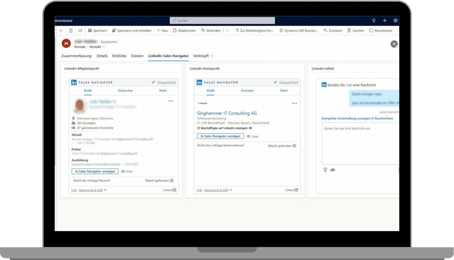Image resolution: width=454 pixels, height=260 pixels.
Task: Open the record in a new window icon
Action: (80, 31)
